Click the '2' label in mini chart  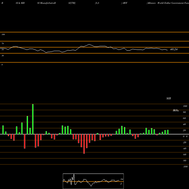tap(121, 184)
